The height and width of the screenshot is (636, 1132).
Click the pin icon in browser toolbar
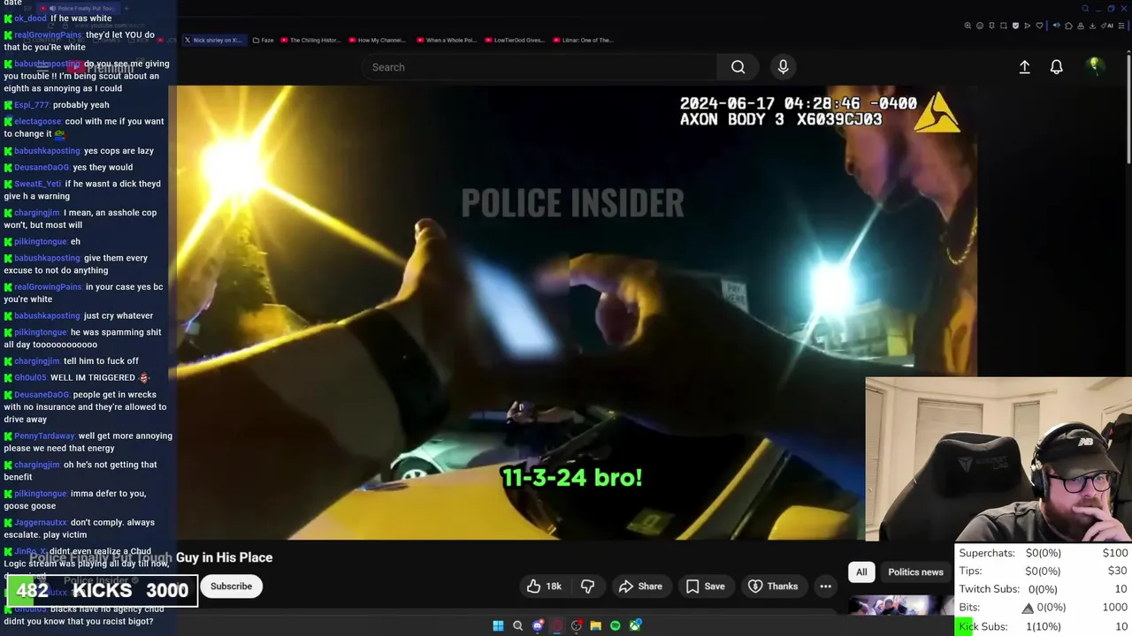coord(991,26)
